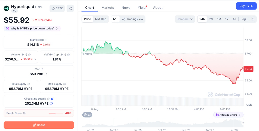This screenshot has height=131, width=259.
Task: Click the $53.28B FDV value
Action: pos(36,74)
